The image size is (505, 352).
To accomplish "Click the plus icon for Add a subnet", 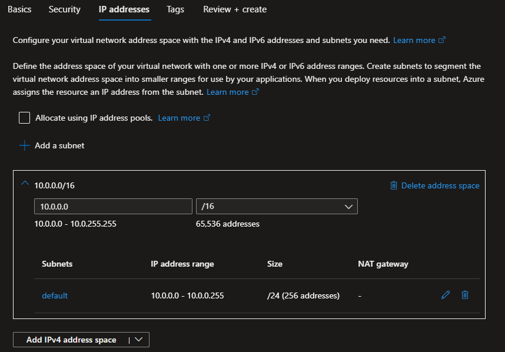I will [24, 145].
